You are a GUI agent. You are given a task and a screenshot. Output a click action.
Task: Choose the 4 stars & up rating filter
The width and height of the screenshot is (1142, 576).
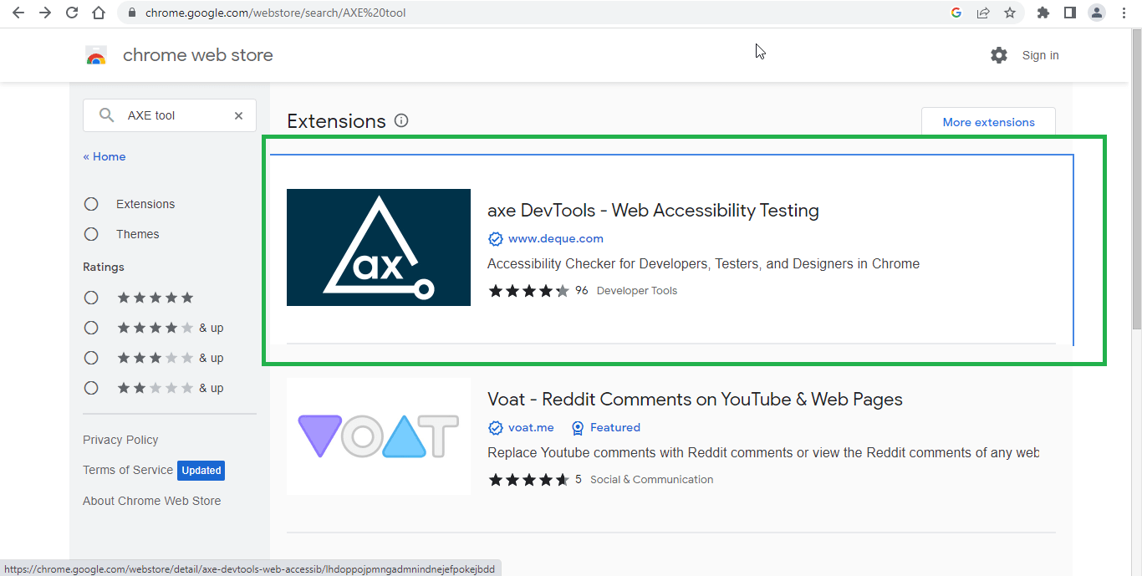[x=91, y=328]
